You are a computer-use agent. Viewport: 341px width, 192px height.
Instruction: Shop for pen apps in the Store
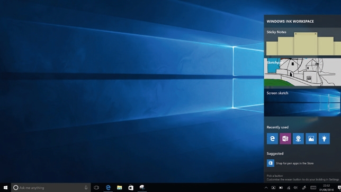(295, 163)
